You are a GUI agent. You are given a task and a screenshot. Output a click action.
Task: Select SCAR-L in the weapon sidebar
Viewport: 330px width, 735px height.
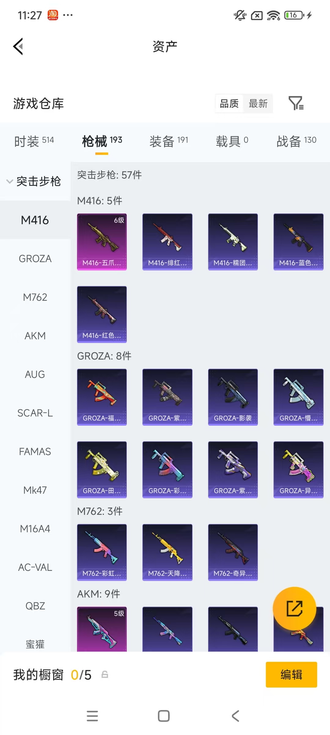tap(35, 413)
